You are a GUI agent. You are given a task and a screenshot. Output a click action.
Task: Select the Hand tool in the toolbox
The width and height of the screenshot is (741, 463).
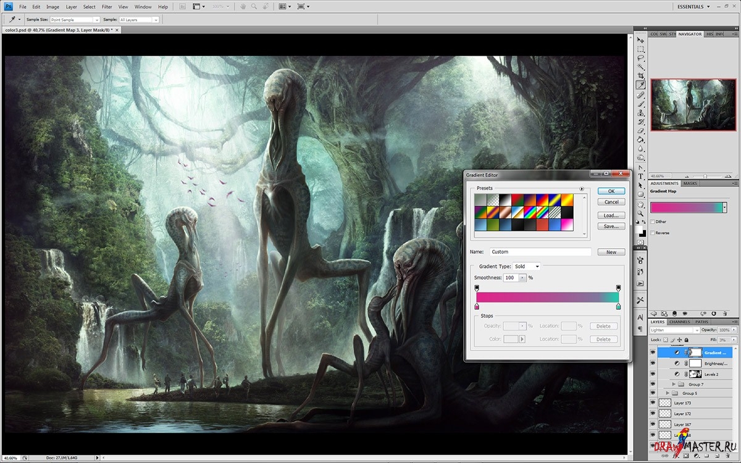pyautogui.click(x=640, y=204)
